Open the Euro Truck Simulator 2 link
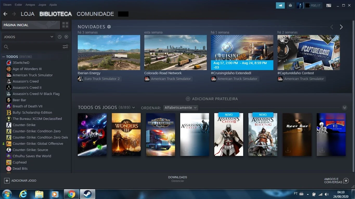This screenshot has height=199, width=355. (102, 79)
